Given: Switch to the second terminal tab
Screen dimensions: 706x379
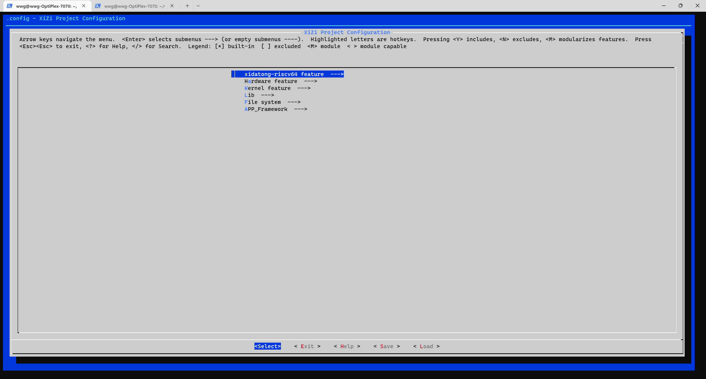Looking at the screenshot, I should (134, 6).
